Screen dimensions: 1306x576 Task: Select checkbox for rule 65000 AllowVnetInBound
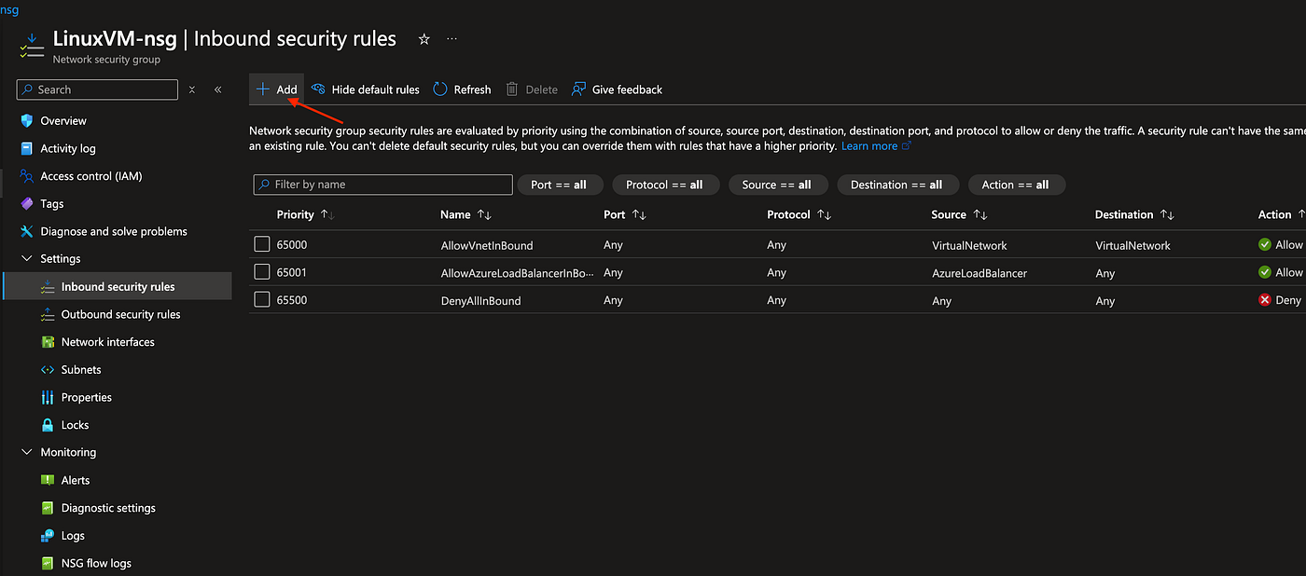pyautogui.click(x=262, y=245)
